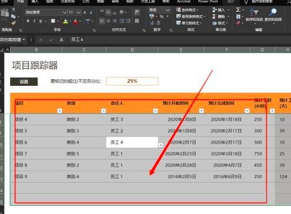Click the Clear eraser icon

click(x=238, y=23)
